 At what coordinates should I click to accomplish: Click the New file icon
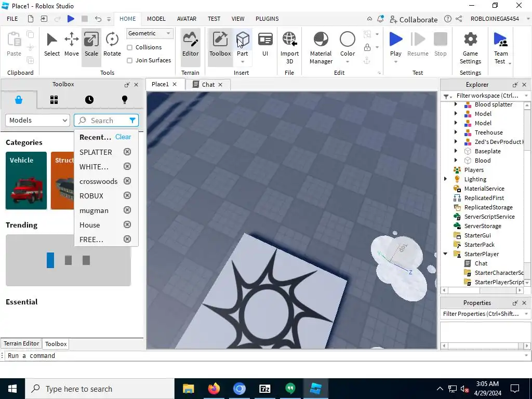coord(31,19)
